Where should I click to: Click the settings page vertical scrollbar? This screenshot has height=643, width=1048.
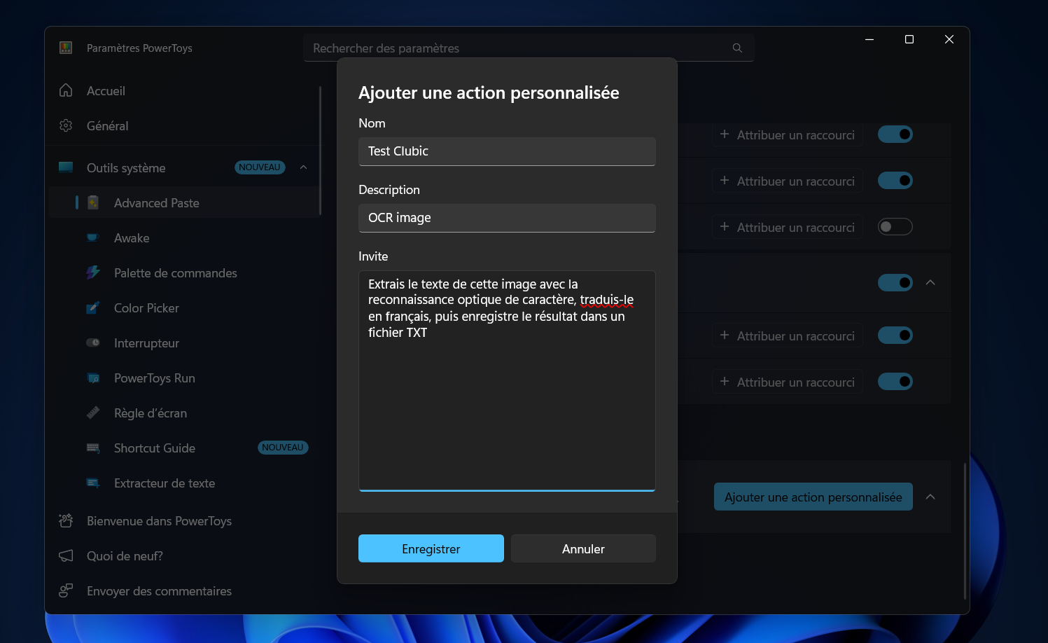coord(965,531)
